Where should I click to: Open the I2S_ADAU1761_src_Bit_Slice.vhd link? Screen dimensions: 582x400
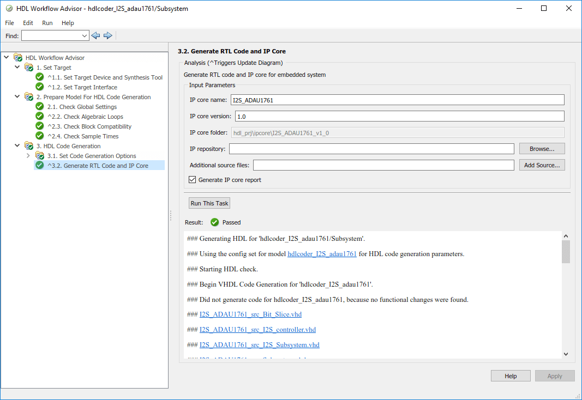(x=250, y=314)
